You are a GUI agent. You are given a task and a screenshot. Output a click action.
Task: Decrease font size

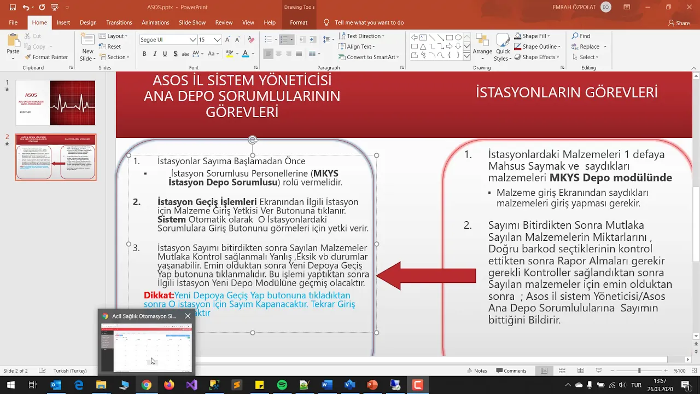tap(238, 39)
